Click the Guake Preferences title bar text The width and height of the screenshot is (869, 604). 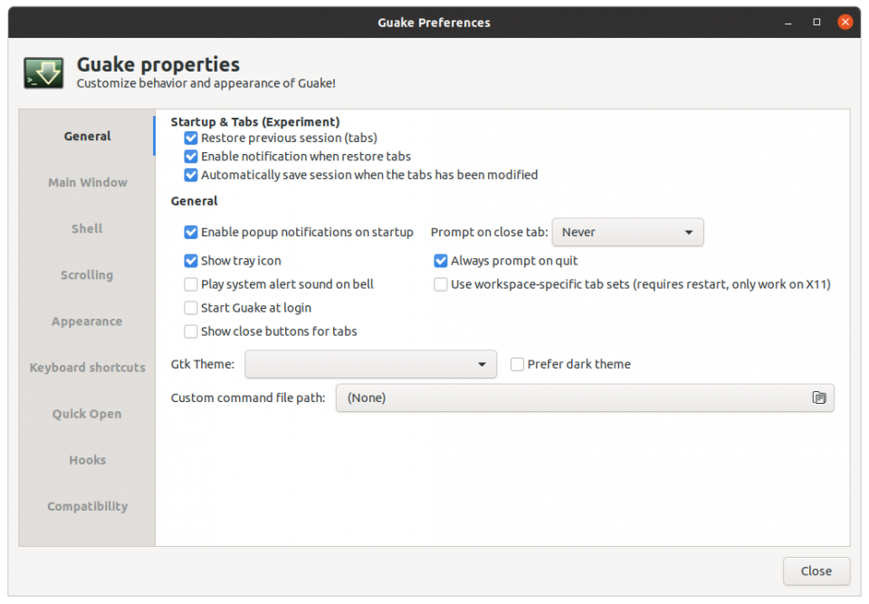tap(434, 23)
